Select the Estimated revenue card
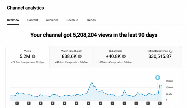The height and width of the screenshot is (108, 187). 160,57
